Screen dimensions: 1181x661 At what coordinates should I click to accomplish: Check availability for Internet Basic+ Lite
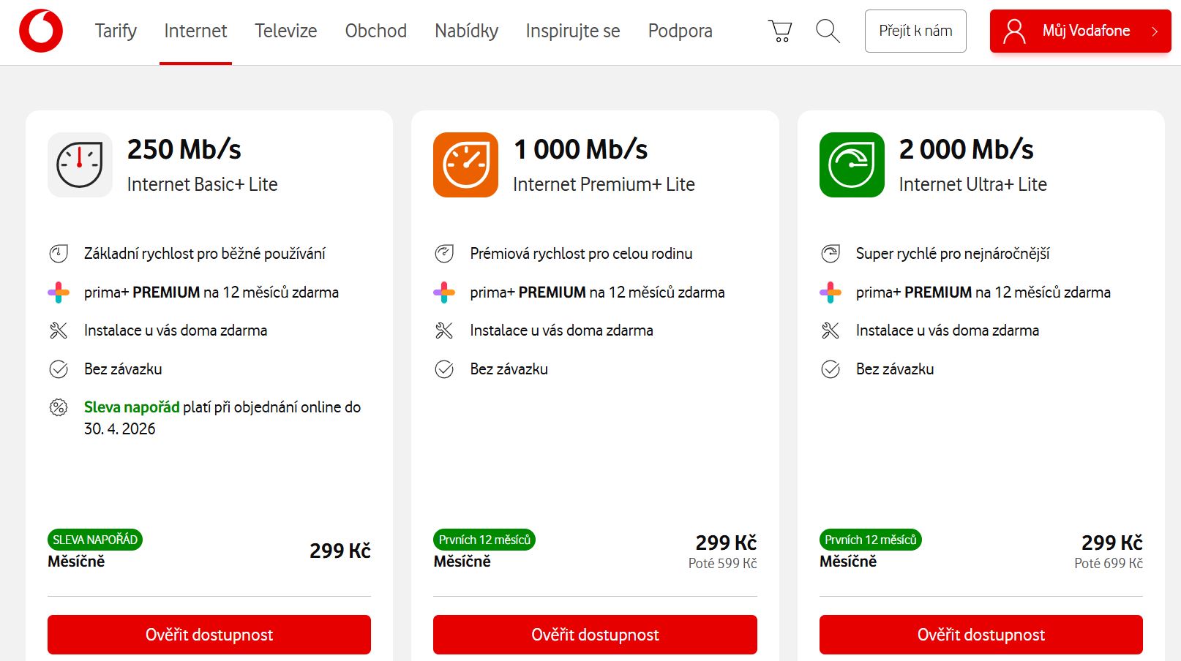[x=209, y=635]
